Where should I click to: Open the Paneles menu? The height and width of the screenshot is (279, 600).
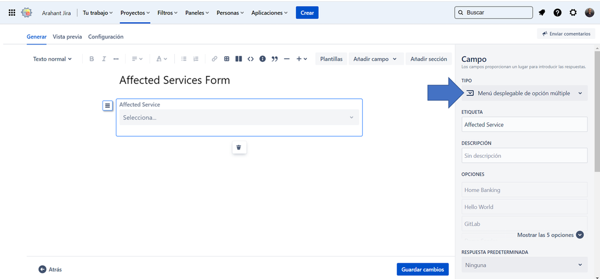[x=197, y=13]
